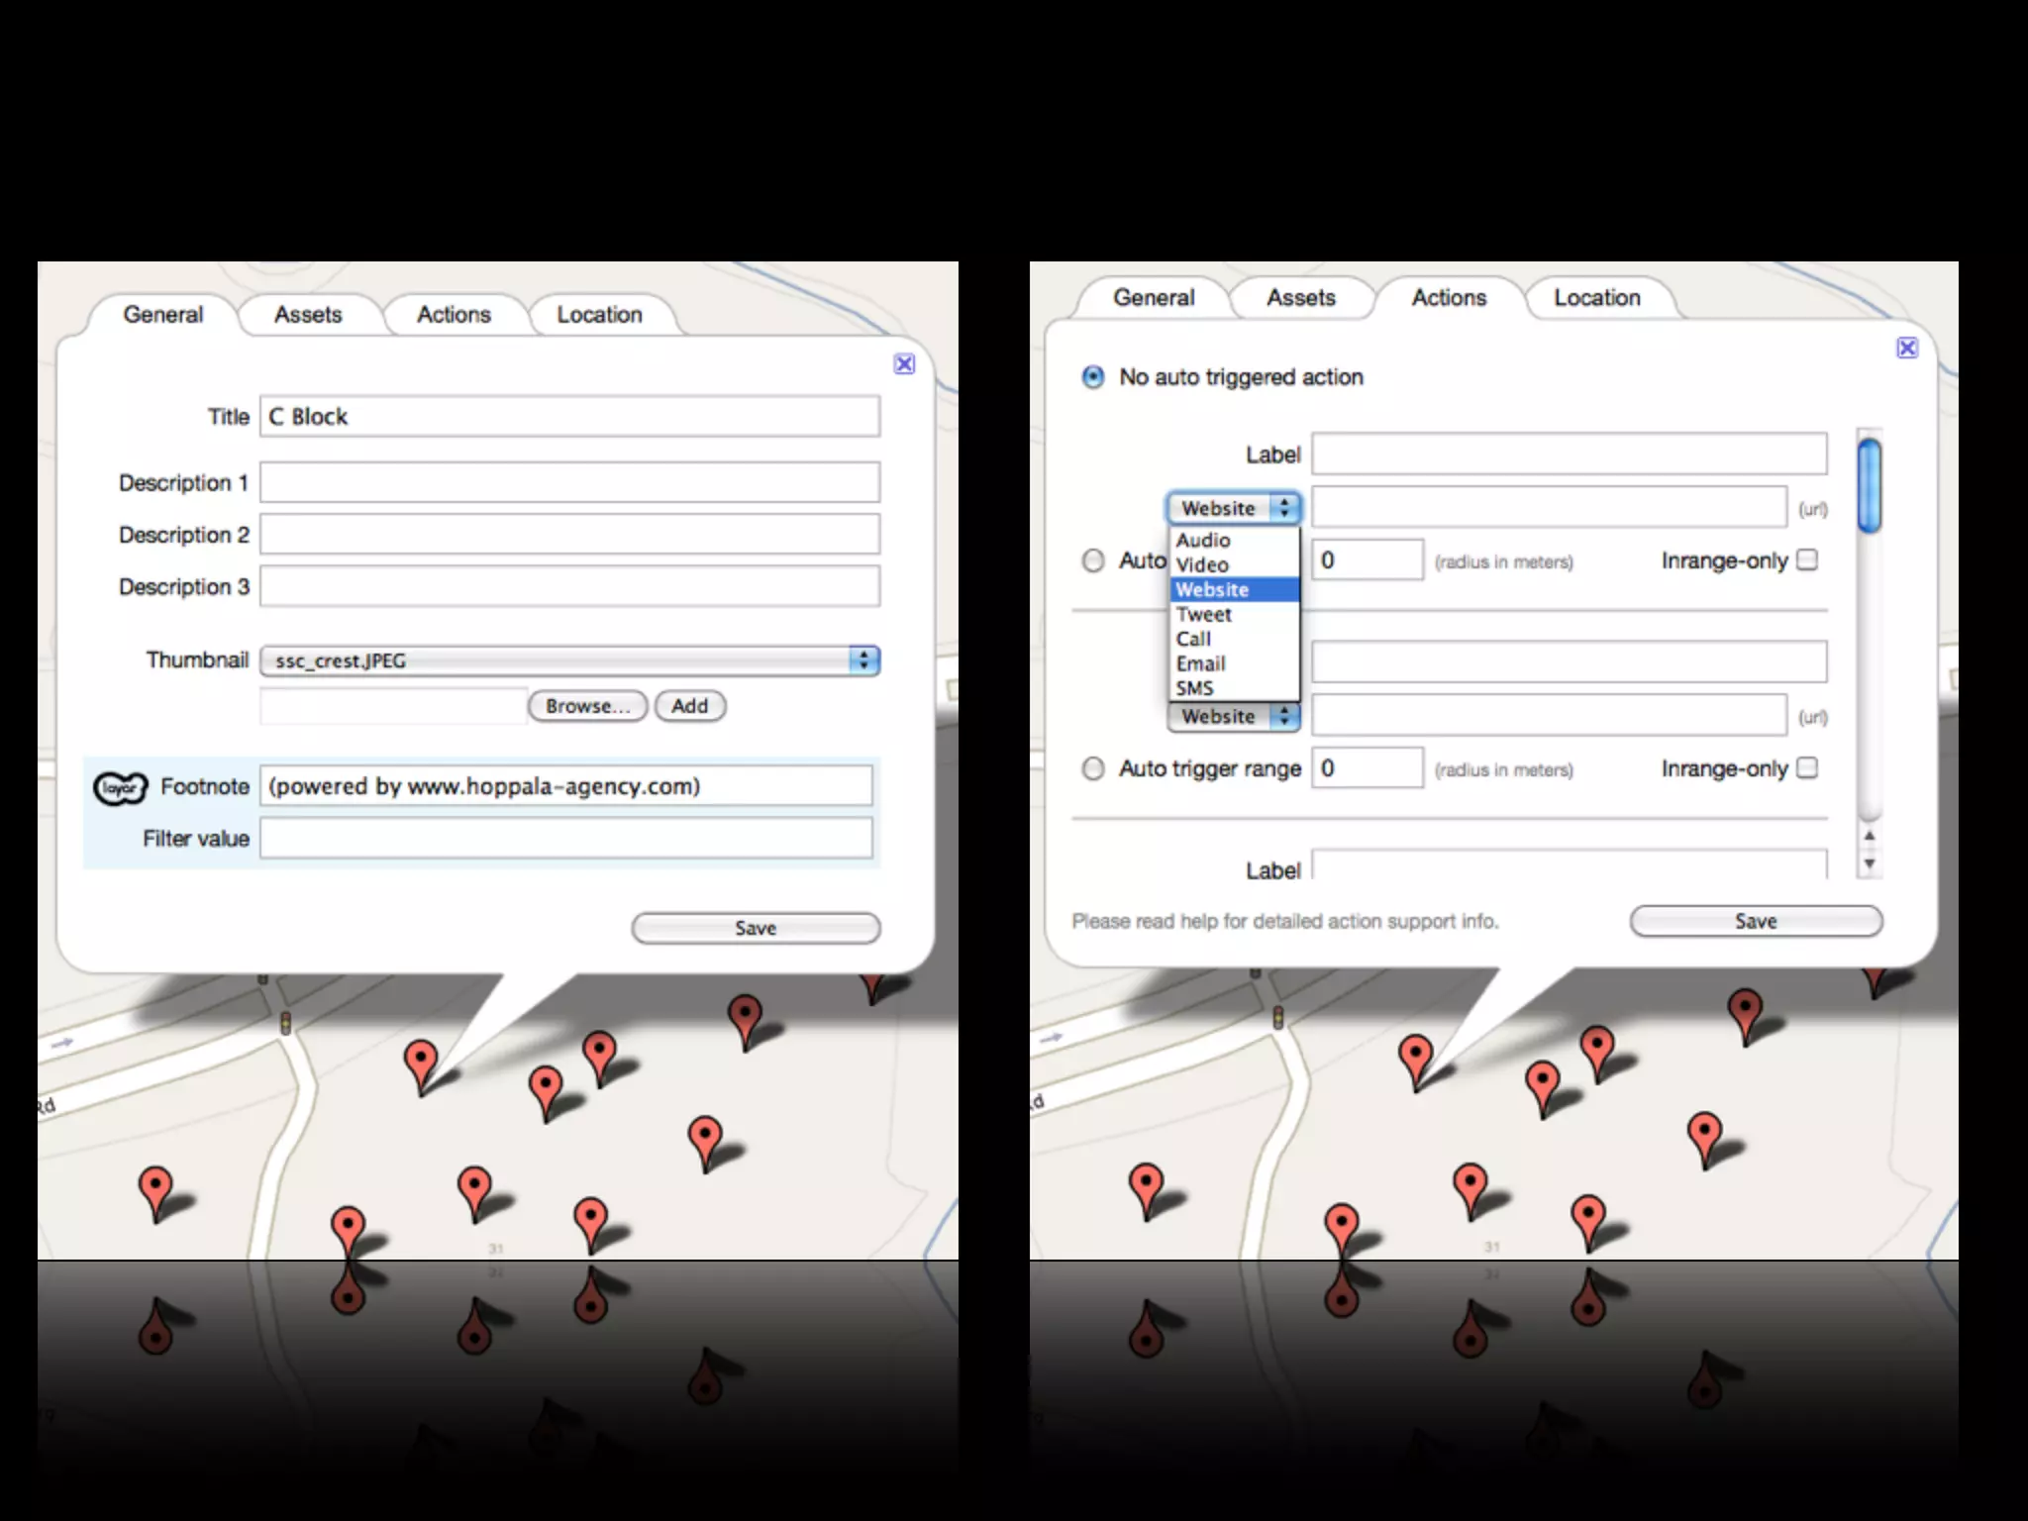Screen dimensions: 2028x1521
Task: Switch to Assets tab in left dialog
Action: (308, 315)
